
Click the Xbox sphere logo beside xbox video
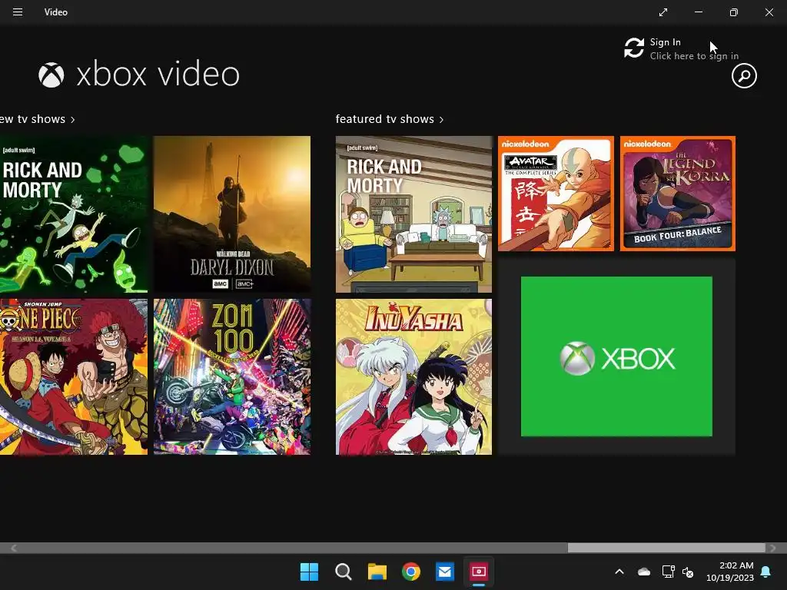[51, 75]
